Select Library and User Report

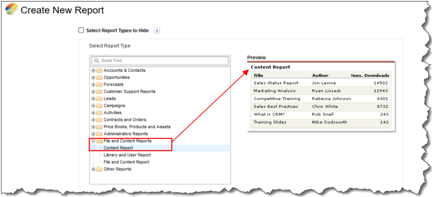(127, 155)
